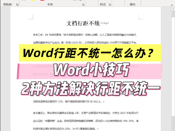Collapse the ribbon with the chevron
Viewport: 175px width, 131px height.
172,5
